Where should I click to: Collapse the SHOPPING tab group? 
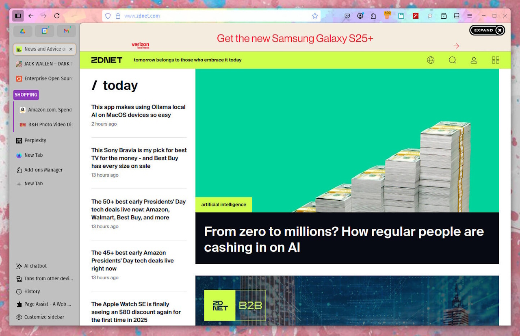coord(26,95)
